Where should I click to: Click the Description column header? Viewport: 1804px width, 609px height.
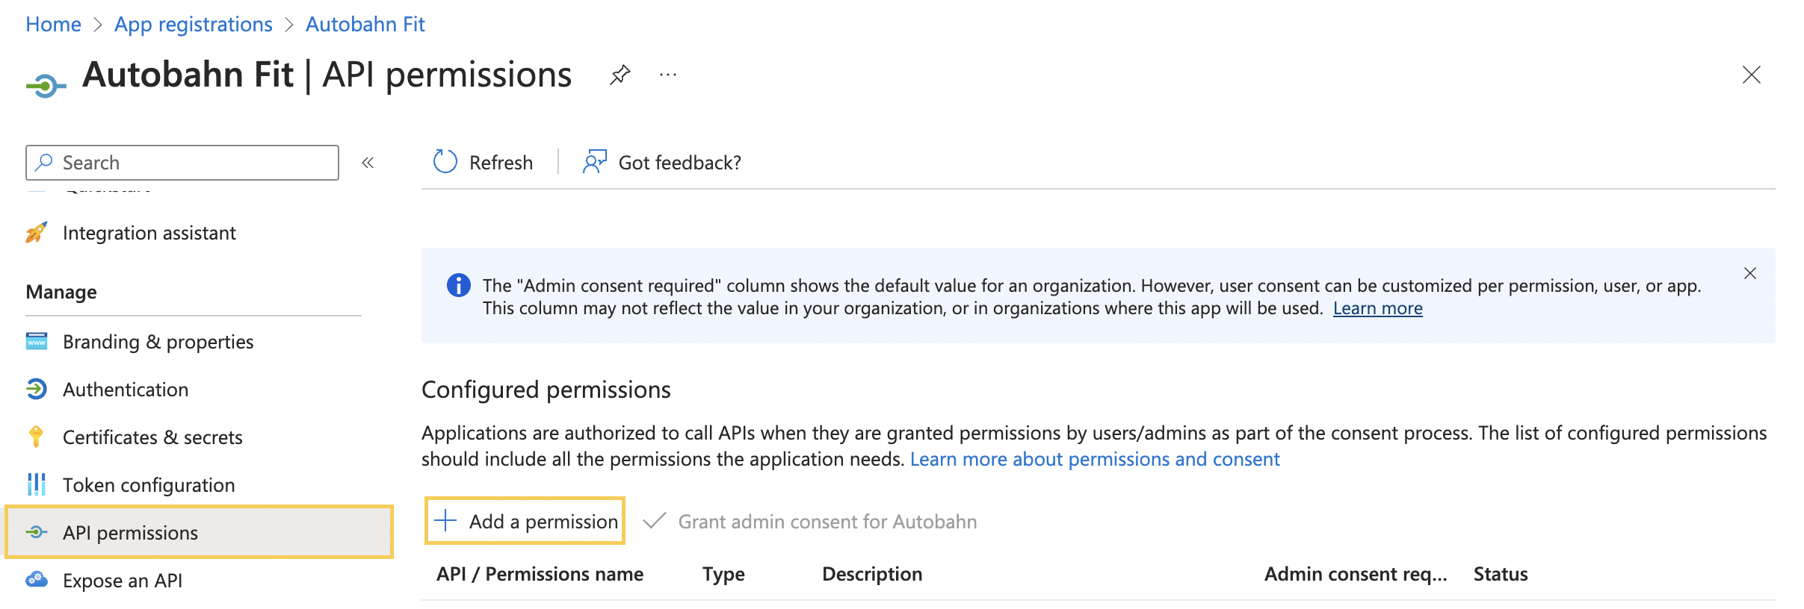click(x=872, y=573)
